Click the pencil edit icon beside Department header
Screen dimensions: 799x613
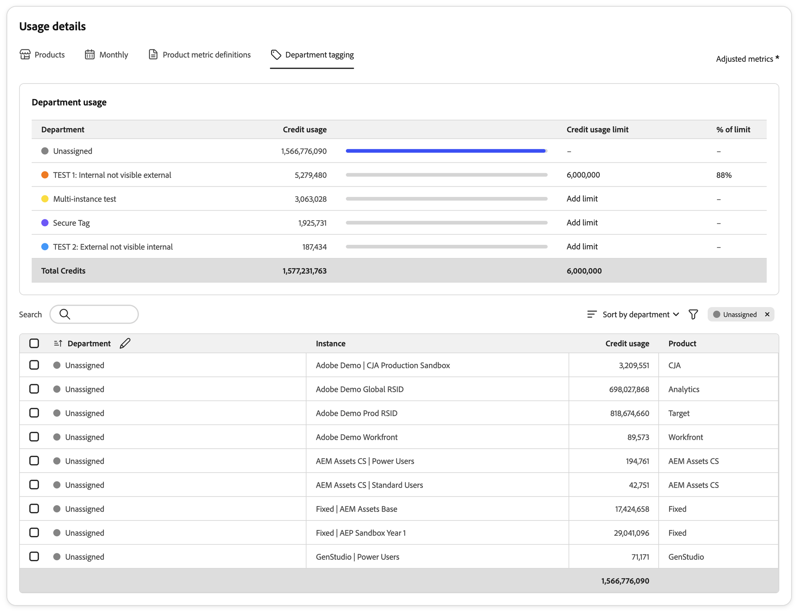coord(125,343)
